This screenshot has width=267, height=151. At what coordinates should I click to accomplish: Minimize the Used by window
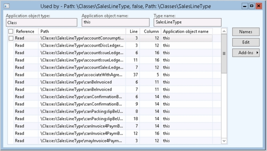coord(245,6)
